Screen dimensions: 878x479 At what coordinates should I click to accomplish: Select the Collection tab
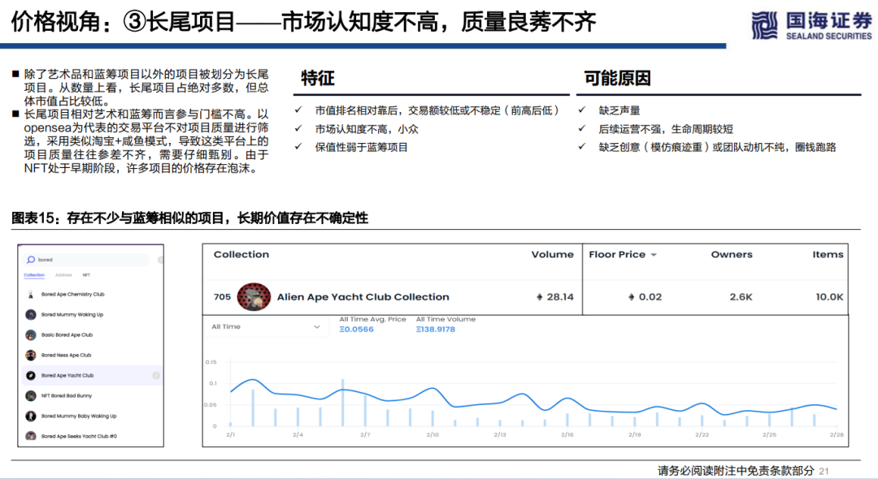click(x=34, y=275)
